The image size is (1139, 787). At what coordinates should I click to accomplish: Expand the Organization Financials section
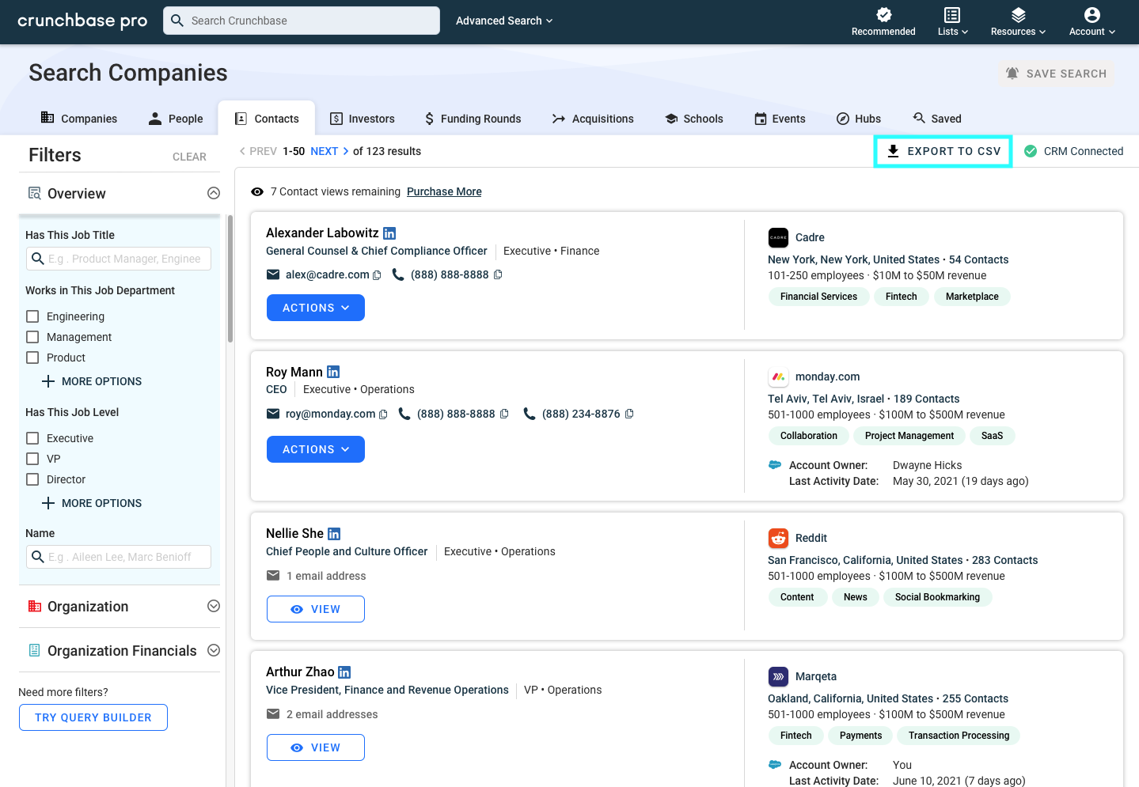214,650
